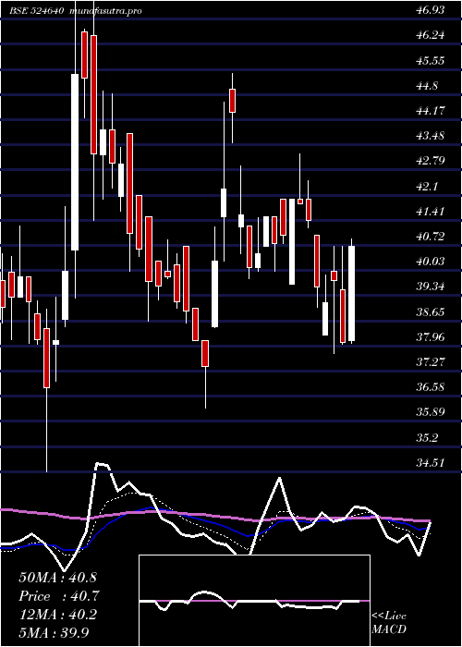Click the 39.34 price axis label
The height and width of the screenshot is (647, 462).
click(x=431, y=287)
